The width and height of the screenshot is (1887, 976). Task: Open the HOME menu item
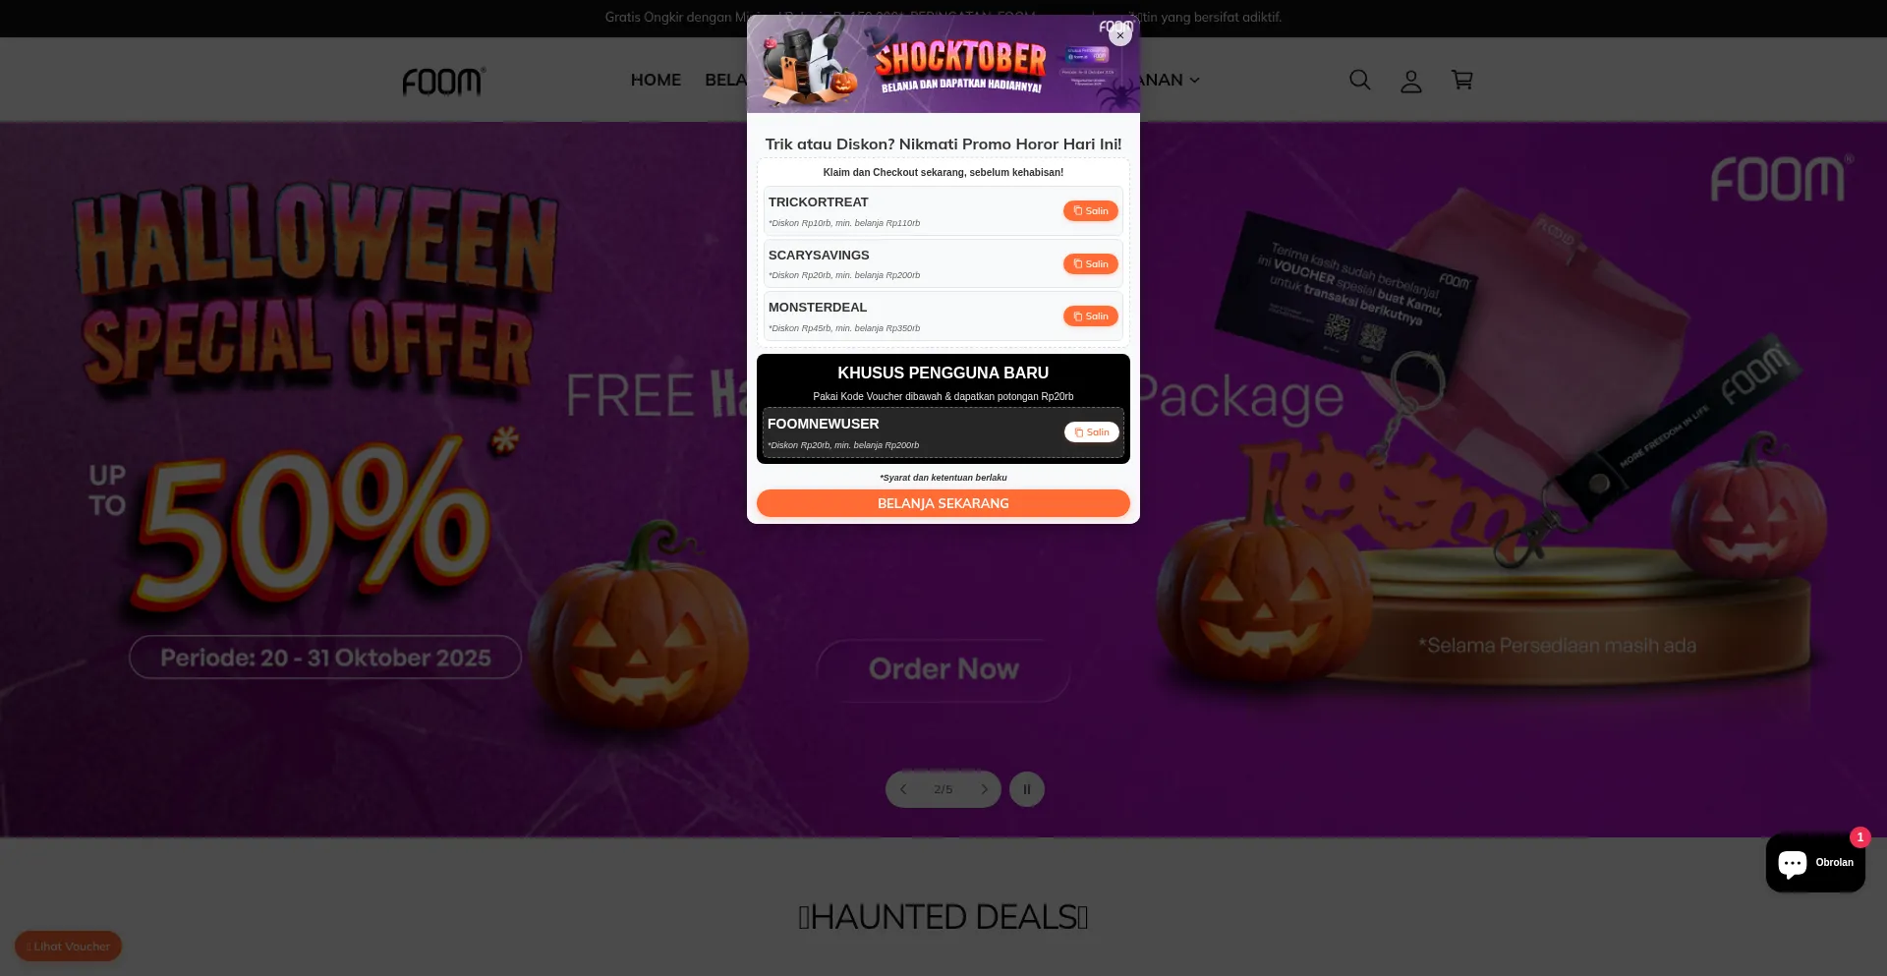[656, 80]
